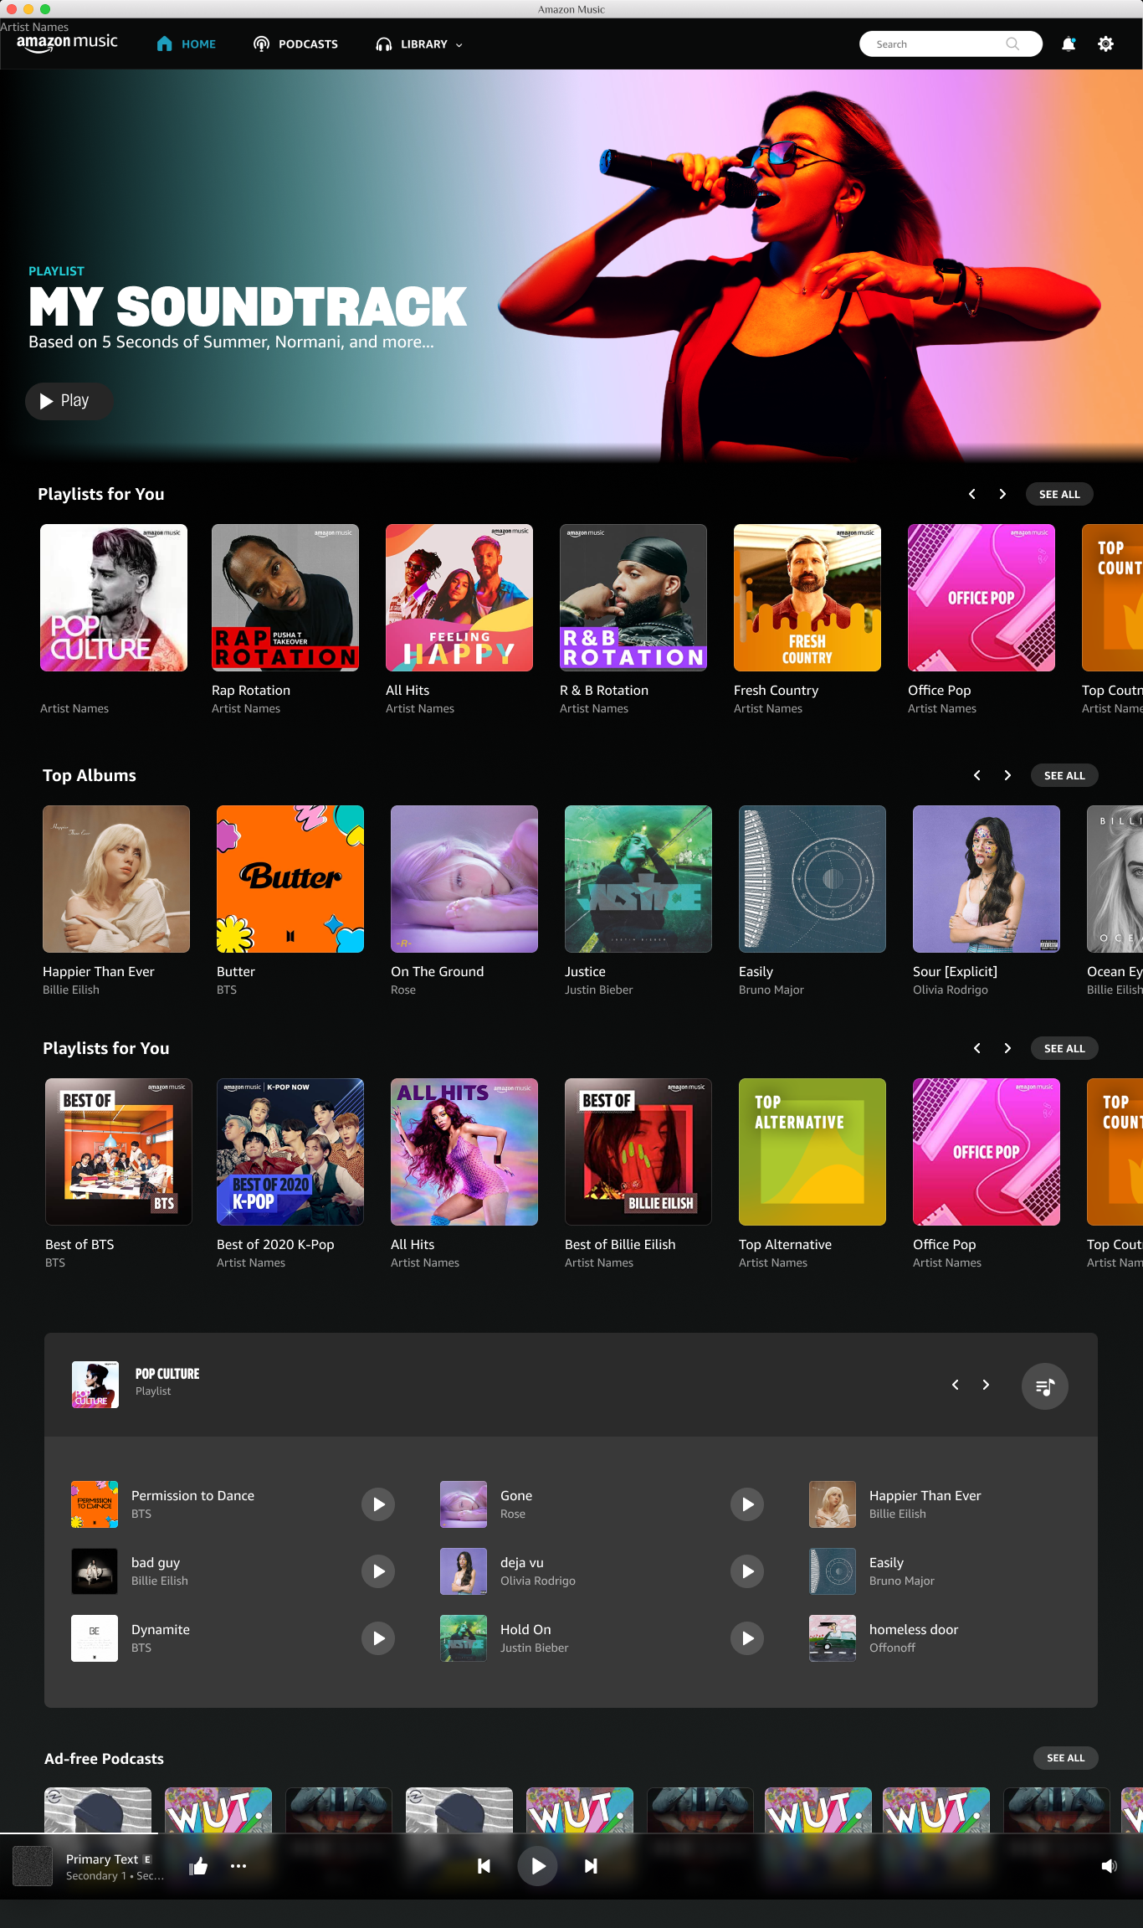Open the Pop Culture playlist cover
This screenshot has height=1928, width=1143.
114,598
